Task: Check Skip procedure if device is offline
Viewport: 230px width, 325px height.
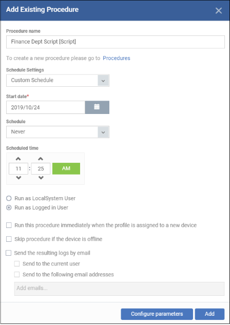Action: pos(9,239)
